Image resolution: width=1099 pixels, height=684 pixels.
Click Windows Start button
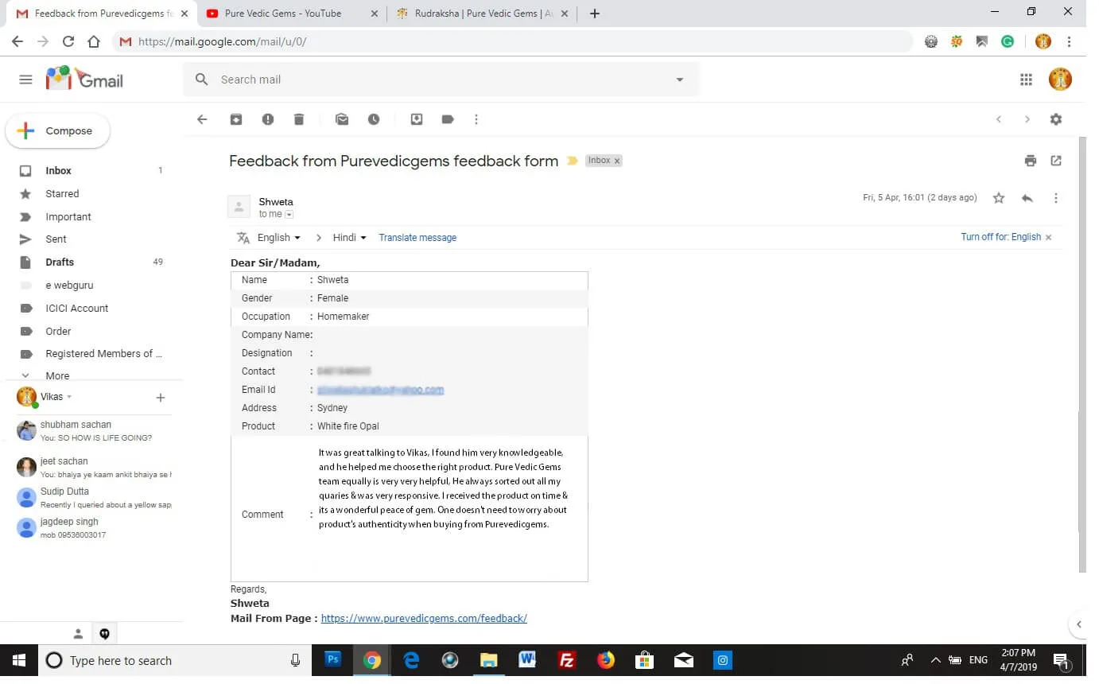pyautogui.click(x=18, y=660)
